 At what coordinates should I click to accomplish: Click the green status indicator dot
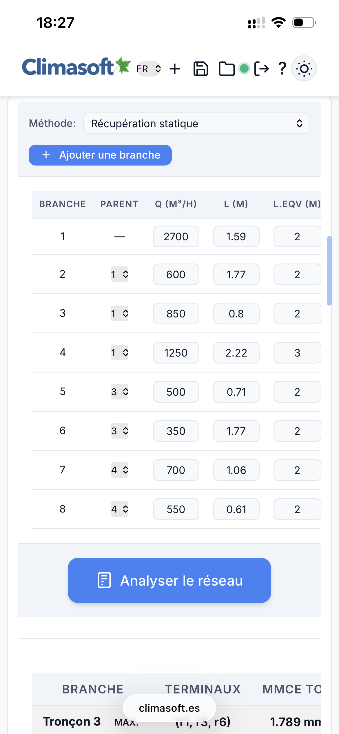244,69
